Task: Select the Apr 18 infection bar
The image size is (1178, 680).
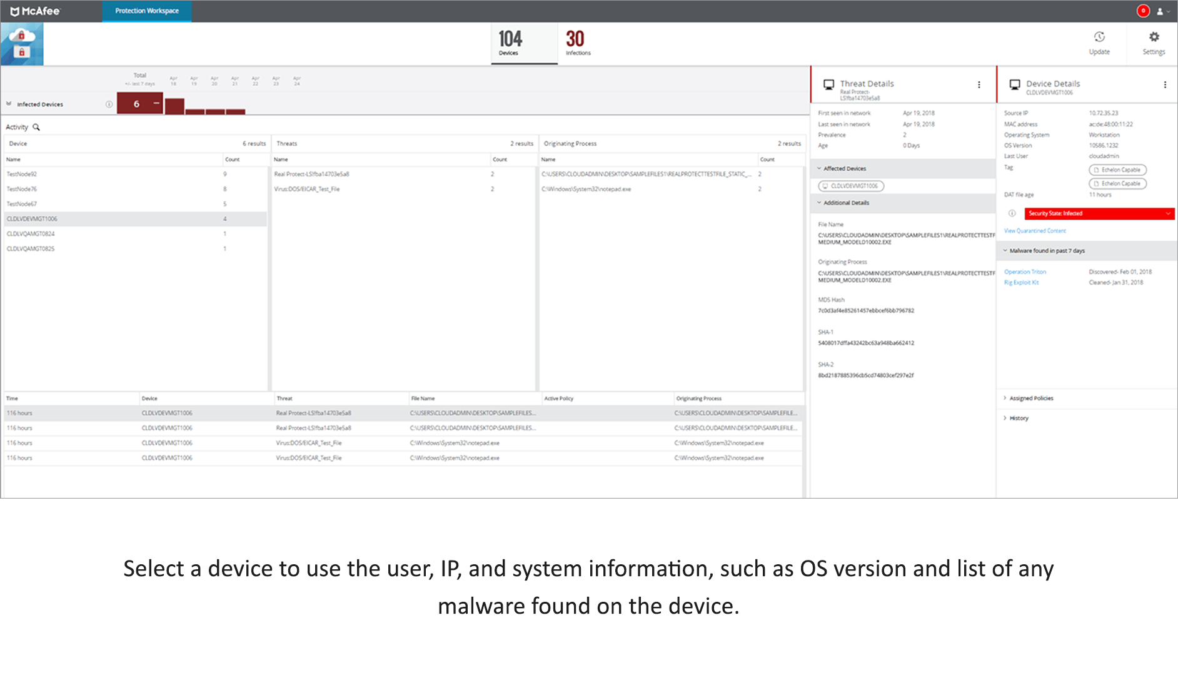Action: point(174,106)
